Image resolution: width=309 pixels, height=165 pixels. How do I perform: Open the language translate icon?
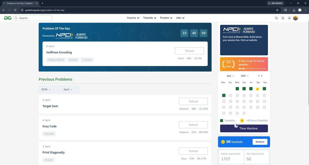[x=277, y=18]
